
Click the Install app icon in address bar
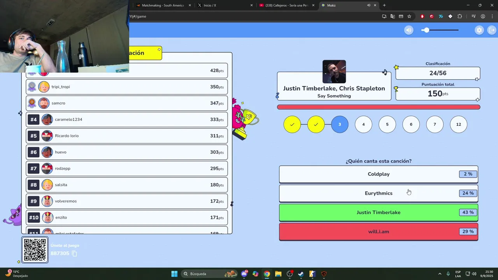pos(384,16)
